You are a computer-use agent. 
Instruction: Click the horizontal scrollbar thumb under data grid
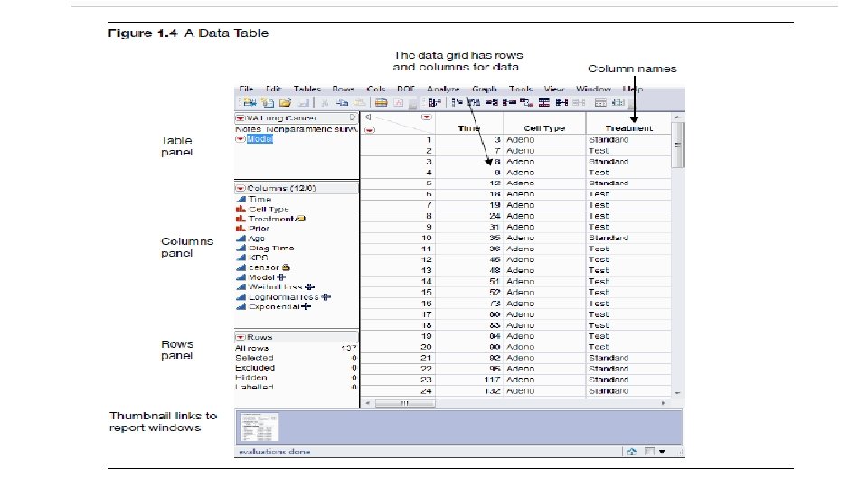coord(405,403)
